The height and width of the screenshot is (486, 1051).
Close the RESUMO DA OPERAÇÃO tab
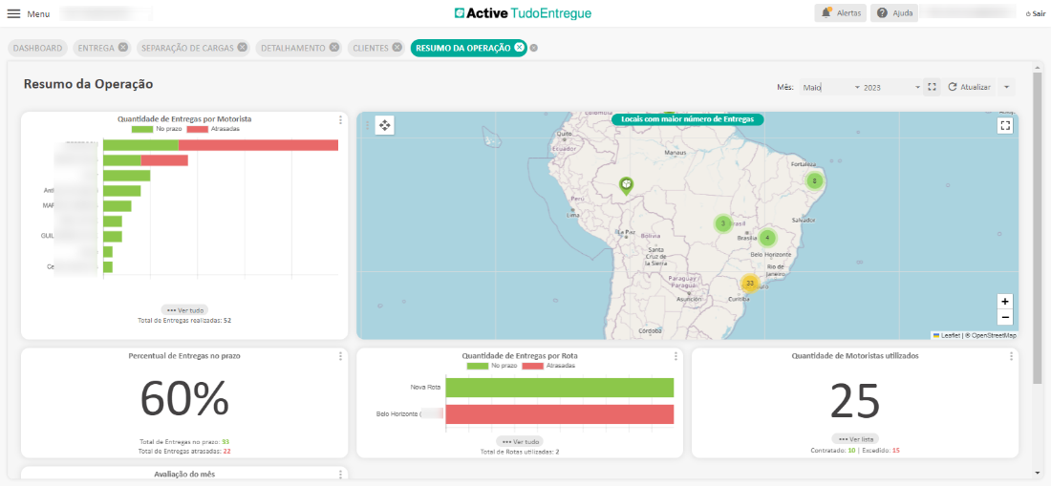519,48
